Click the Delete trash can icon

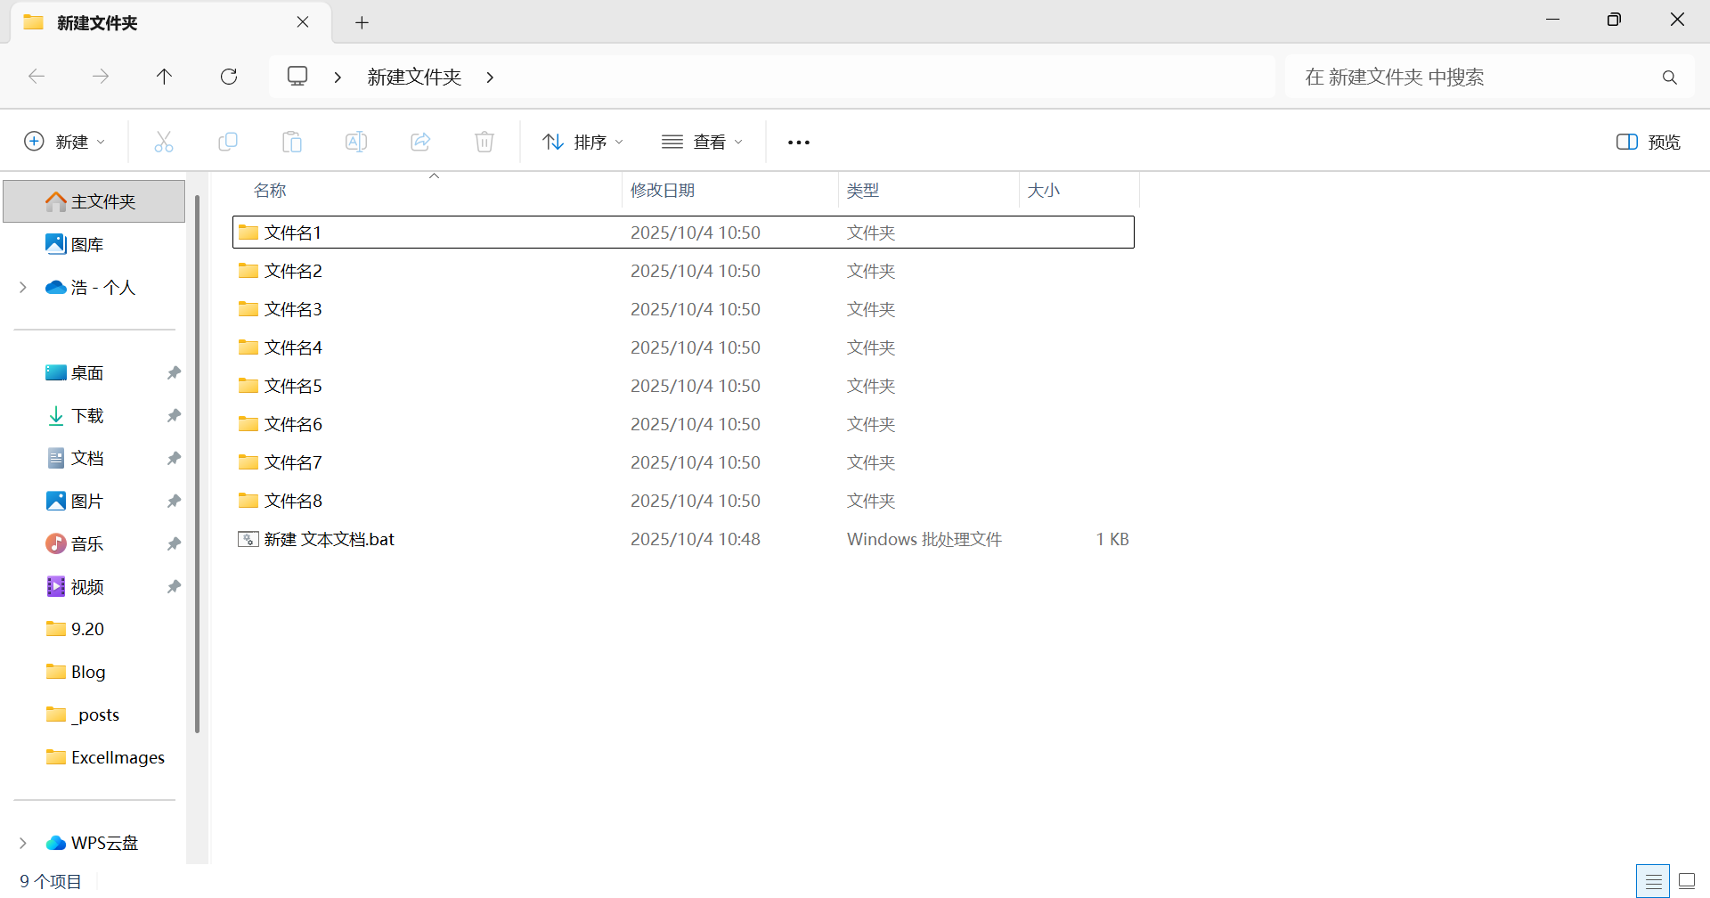[x=484, y=142]
